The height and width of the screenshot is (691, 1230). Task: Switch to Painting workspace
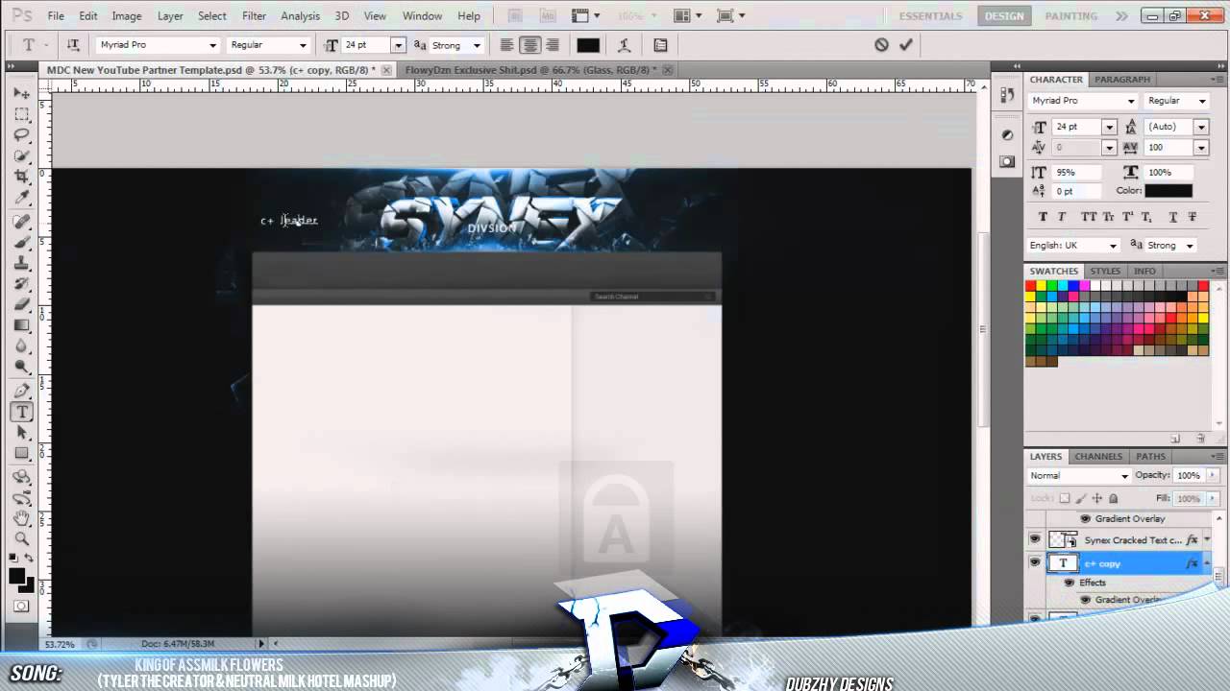[x=1071, y=16]
